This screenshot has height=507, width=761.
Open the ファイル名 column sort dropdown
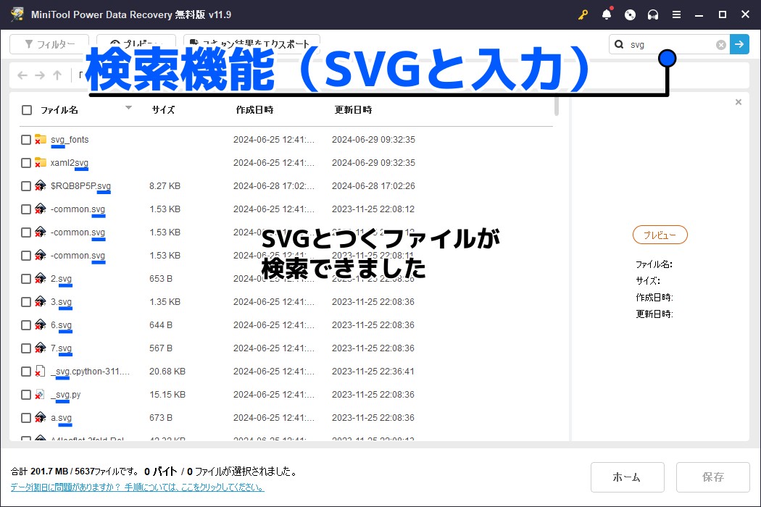[128, 109]
